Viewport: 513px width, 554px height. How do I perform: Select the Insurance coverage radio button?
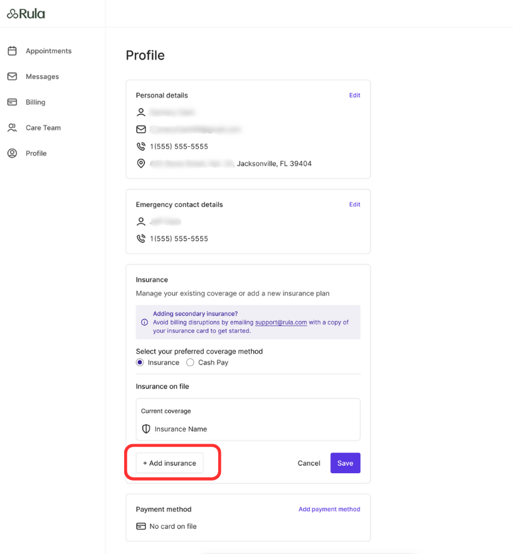tap(140, 363)
